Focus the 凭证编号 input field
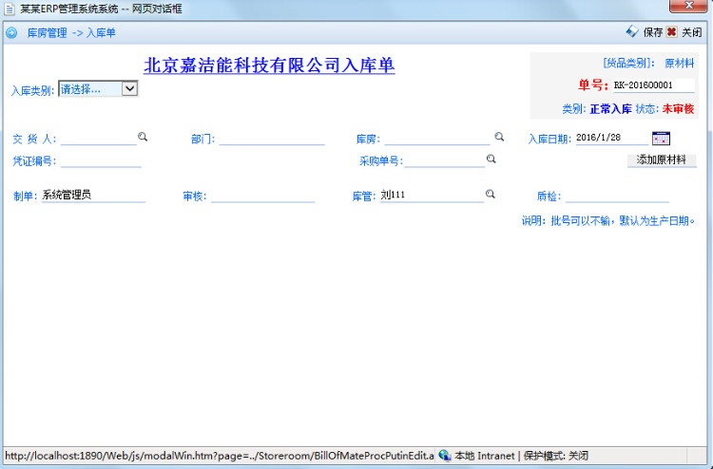This screenshot has width=713, height=469. pyautogui.click(x=101, y=160)
